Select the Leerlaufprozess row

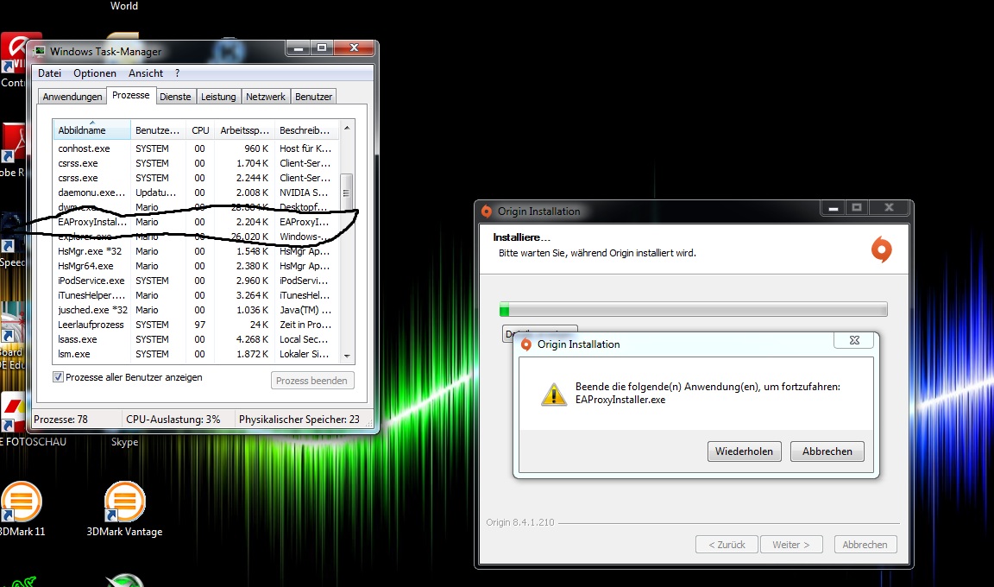197,325
